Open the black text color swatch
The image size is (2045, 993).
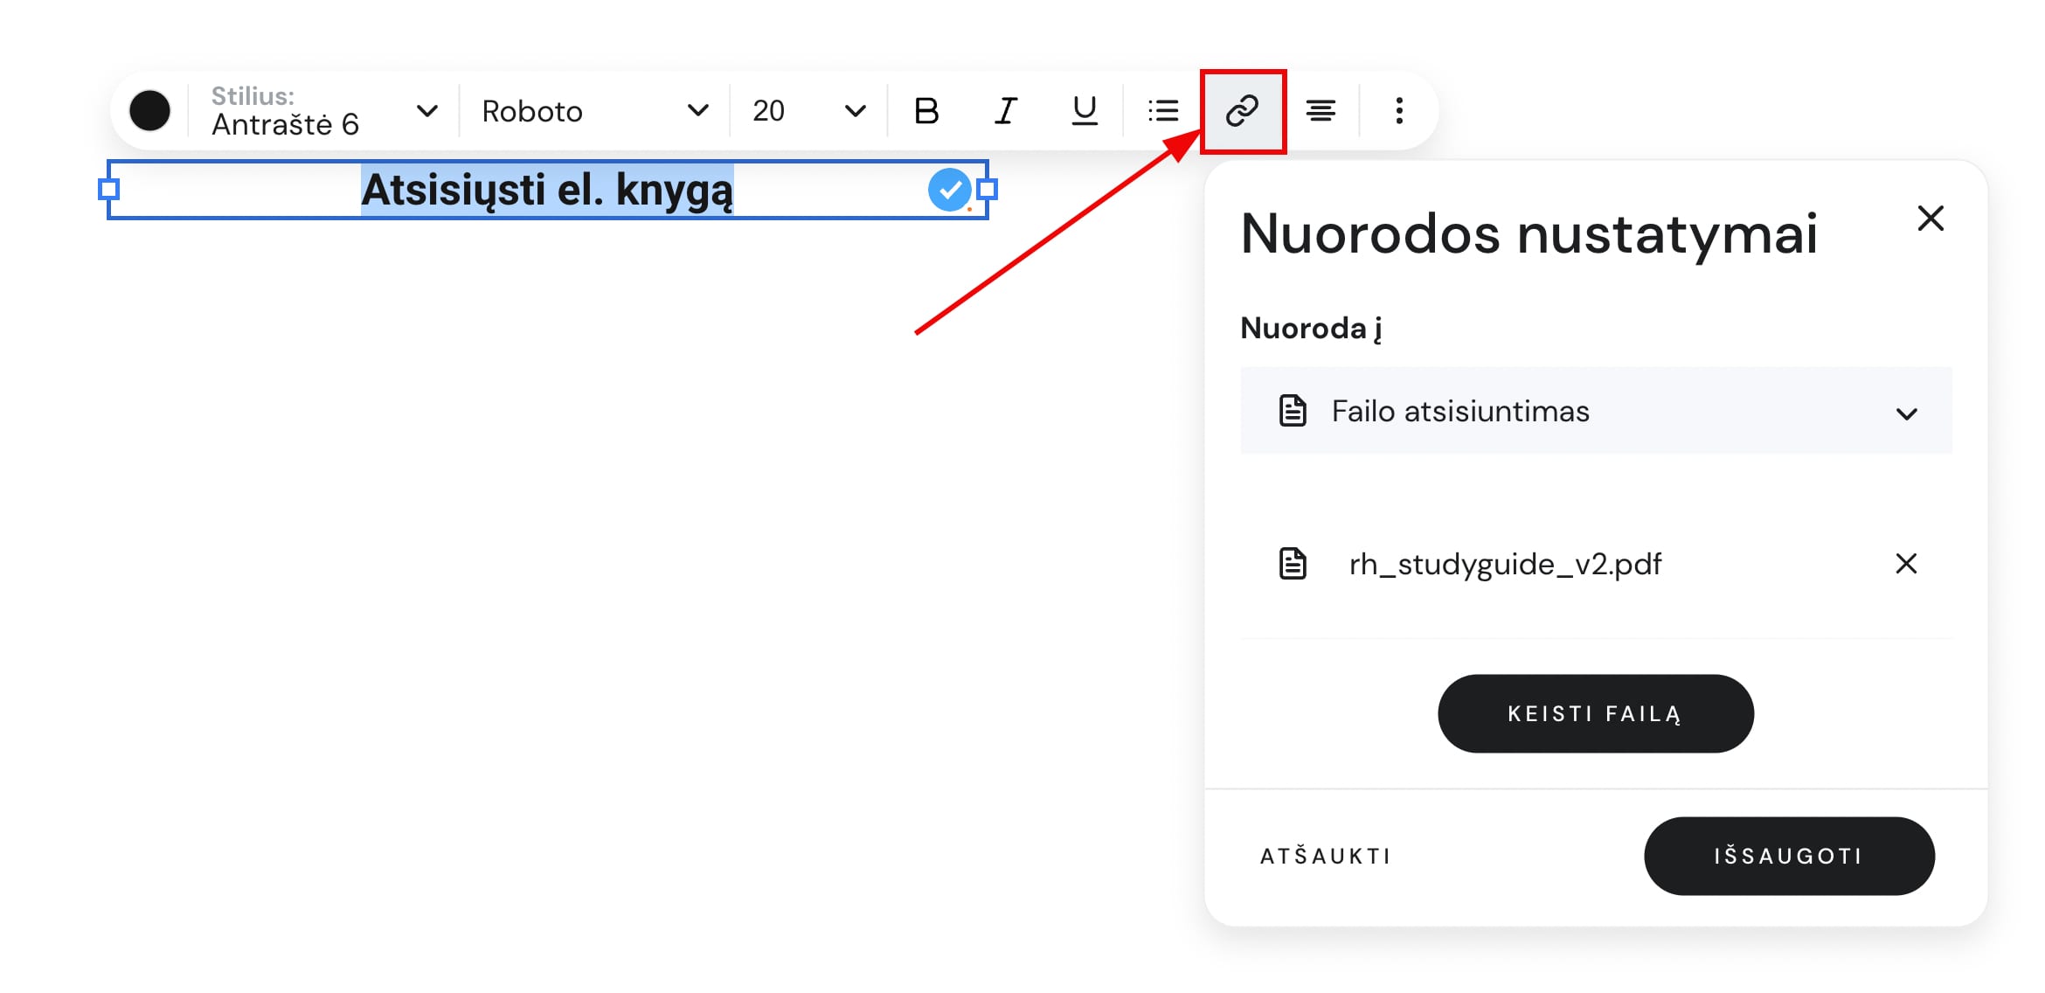[x=149, y=111]
